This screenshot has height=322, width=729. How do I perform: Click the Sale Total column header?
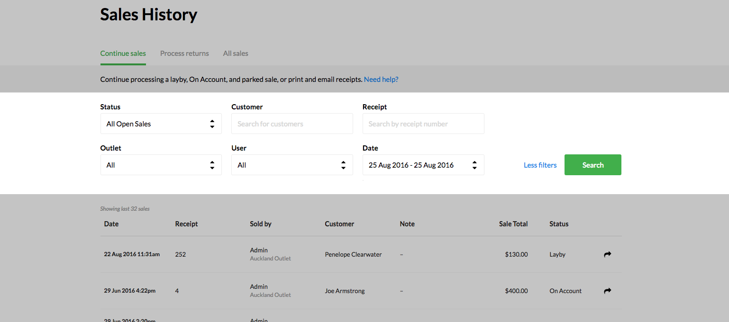point(513,224)
